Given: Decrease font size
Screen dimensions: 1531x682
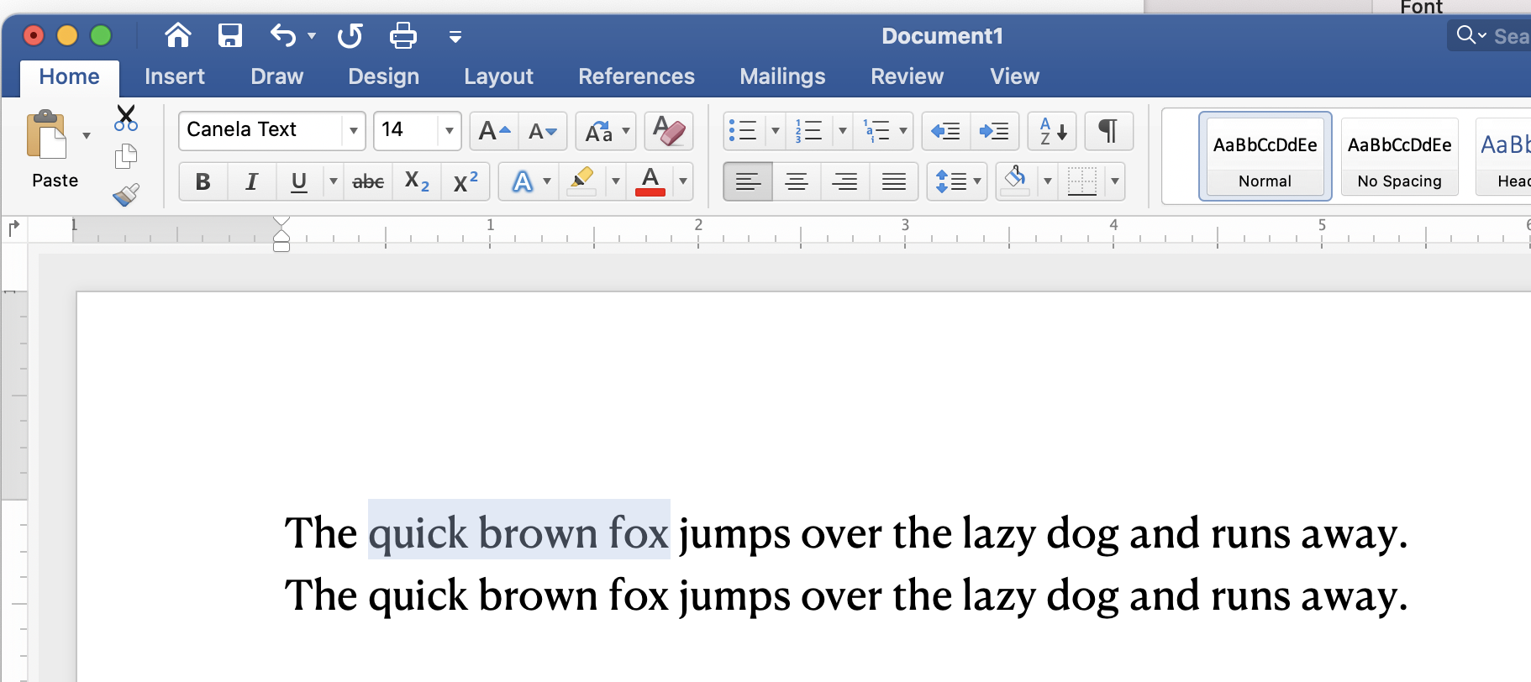Looking at the screenshot, I should [543, 131].
